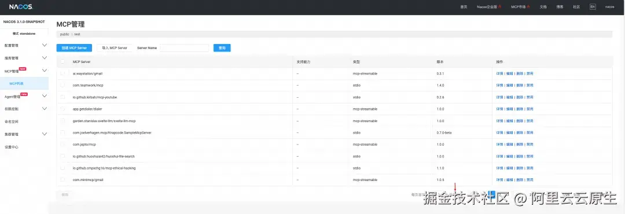Open 社区 in top navigation
This screenshot has width=625, height=214.
coord(576,7)
